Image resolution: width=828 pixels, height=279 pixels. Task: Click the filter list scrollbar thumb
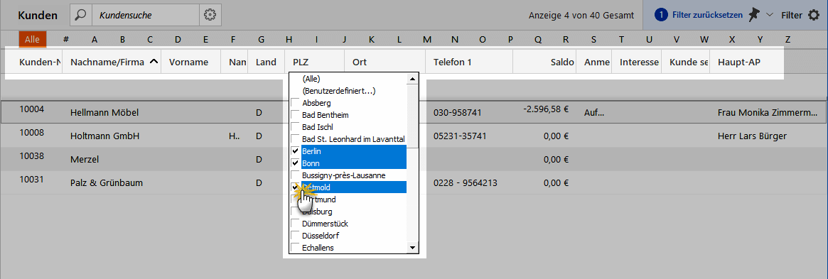[413, 116]
